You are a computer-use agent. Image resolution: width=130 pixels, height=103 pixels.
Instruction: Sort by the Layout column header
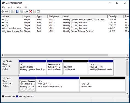[x=29, y=16]
